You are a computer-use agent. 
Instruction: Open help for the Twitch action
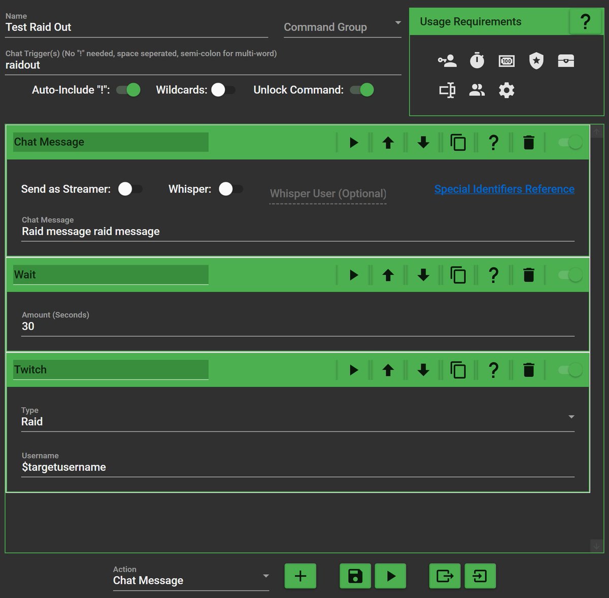pyautogui.click(x=493, y=370)
